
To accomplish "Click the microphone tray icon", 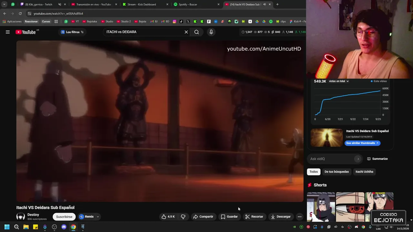I will pos(370,227).
